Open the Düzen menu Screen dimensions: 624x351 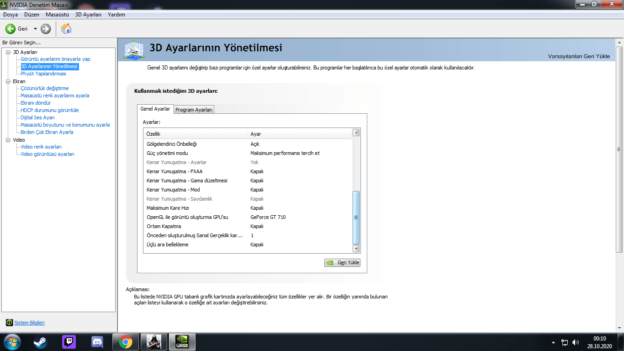pyautogui.click(x=32, y=15)
